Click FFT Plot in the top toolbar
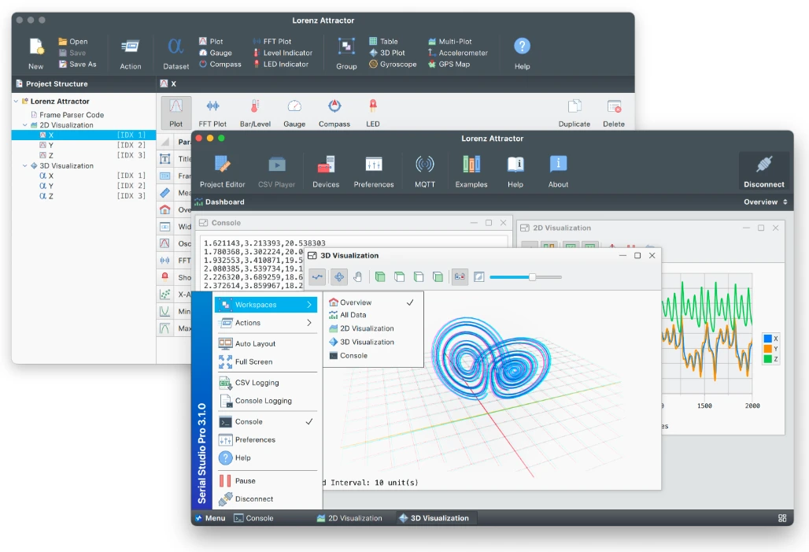This screenshot has height=552, width=809. pyautogui.click(x=272, y=41)
